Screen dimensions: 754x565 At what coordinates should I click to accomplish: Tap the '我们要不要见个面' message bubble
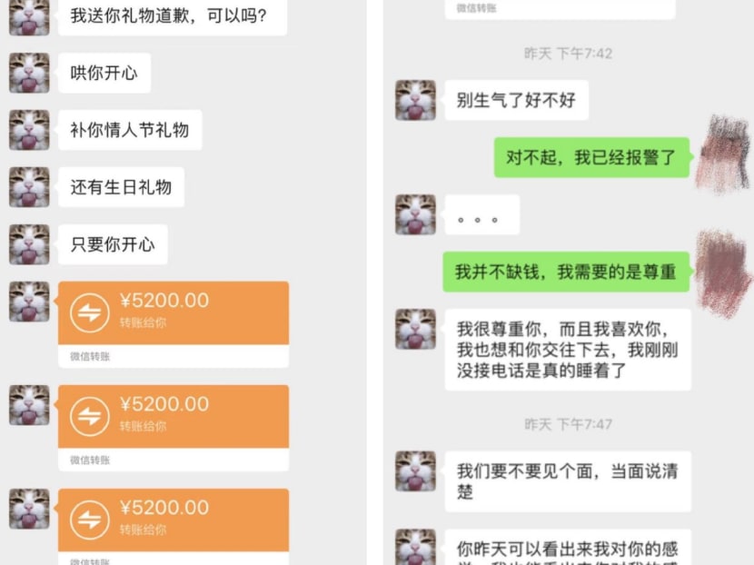tap(568, 481)
